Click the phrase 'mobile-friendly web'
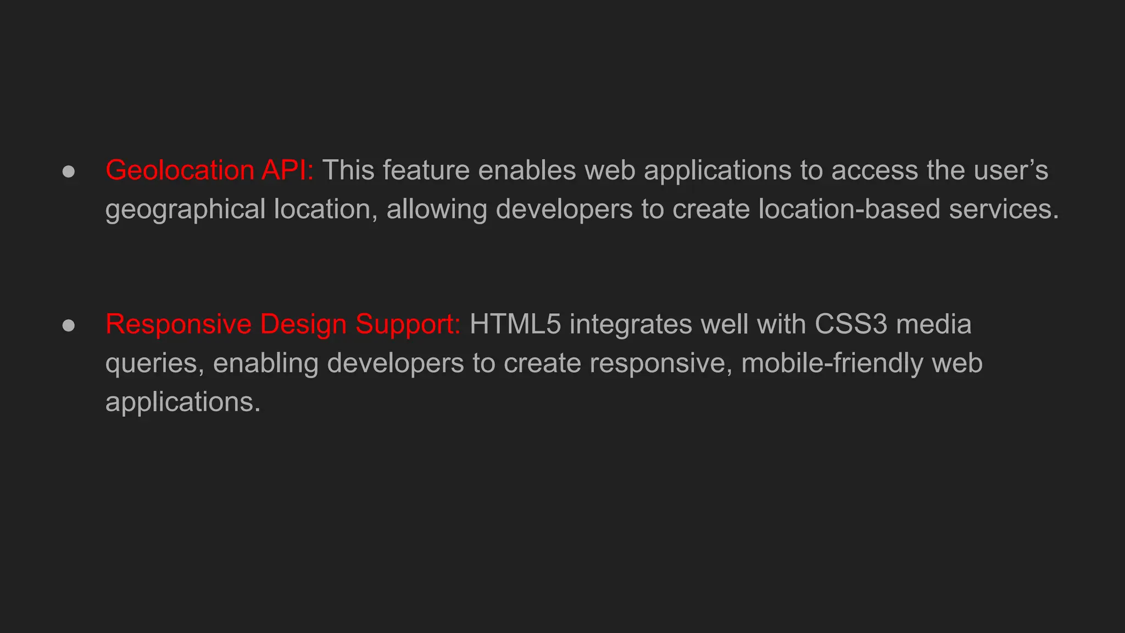Screen dimensions: 1125x633 coord(862,363)
